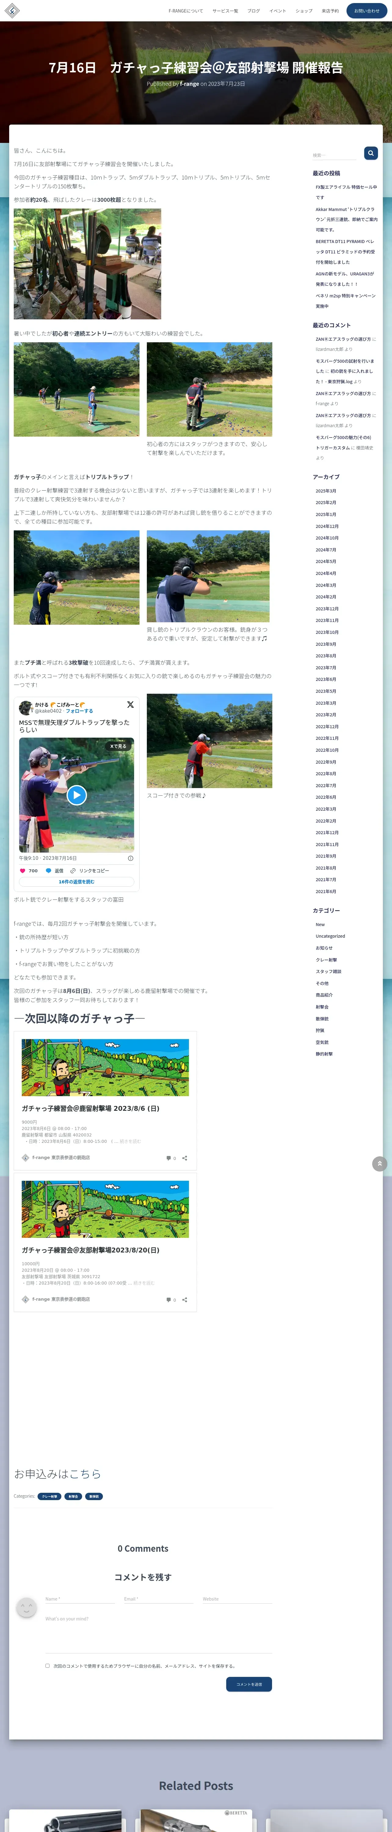Click the scroll-to-top arrow button
Viewport: 392px width, 1832px height.
pyautogui.click(x=380, y=1164)
